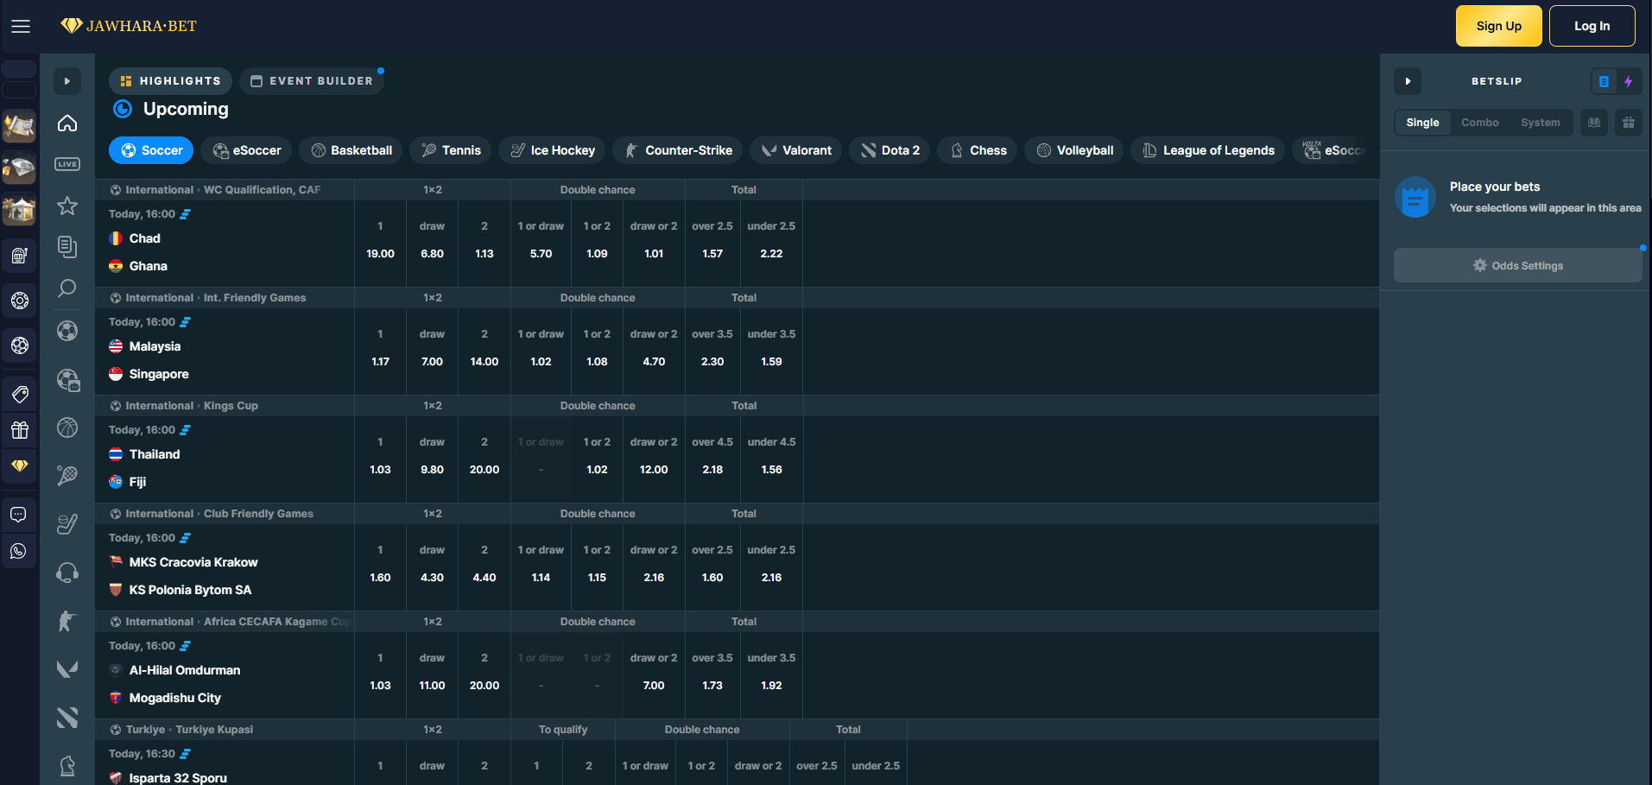Click the Log In button
Viewport: 1652px width, 785px height.
pyautogui.click(x=1592, y=26)
